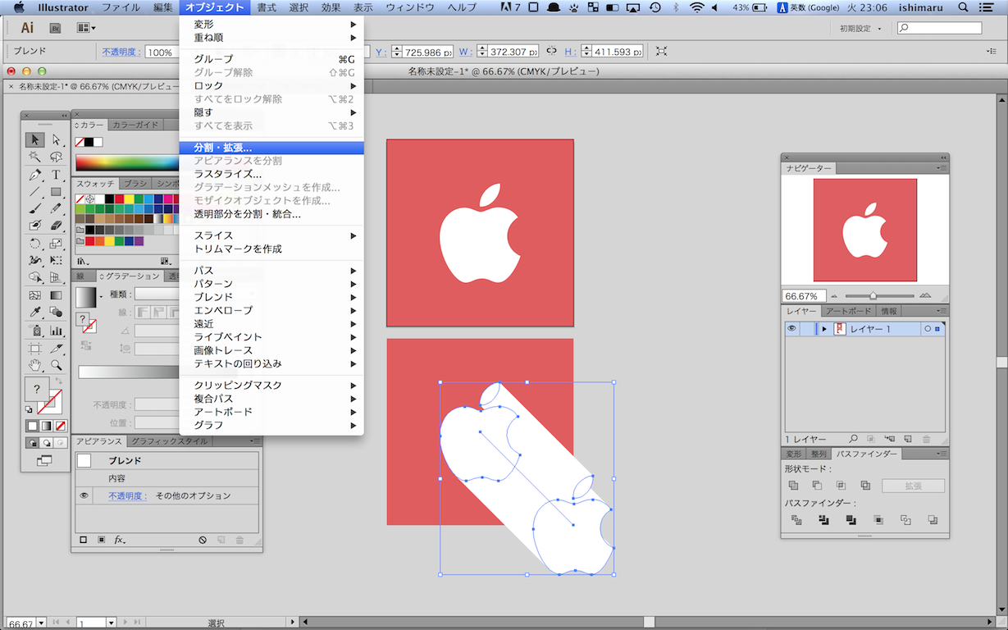Select the Paintbrush tool
This screenshot has height=630, width=1008.
[34, 208]
